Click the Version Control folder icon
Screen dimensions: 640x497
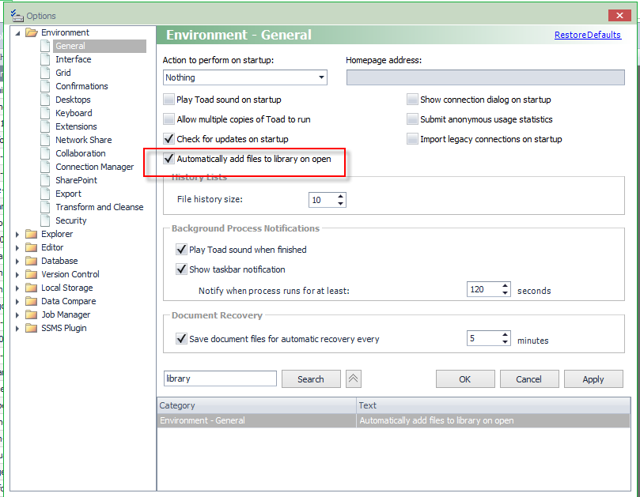click(32, 274)
